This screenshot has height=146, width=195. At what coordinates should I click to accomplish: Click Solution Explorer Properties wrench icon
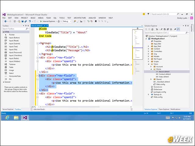pyautogui.click(x=175, y=29)
